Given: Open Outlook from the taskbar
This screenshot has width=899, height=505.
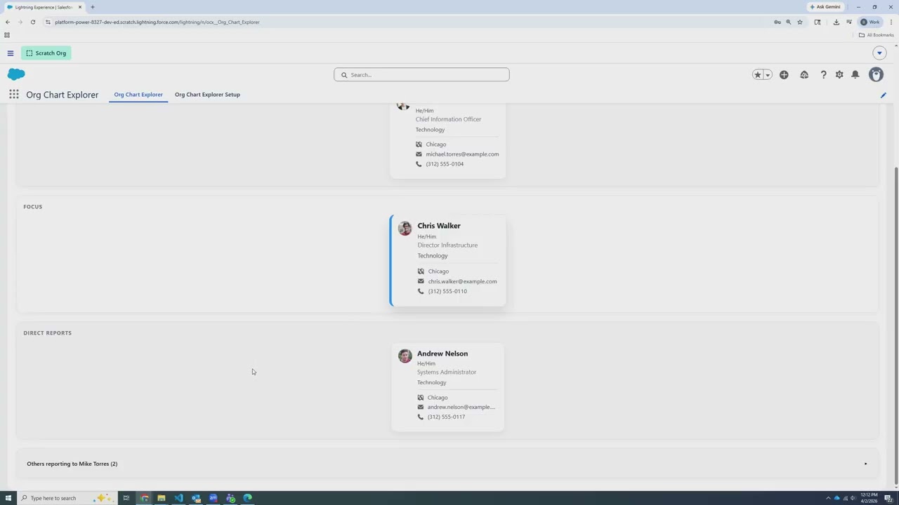Looking at the screenshot, I should tap(196, 498).
